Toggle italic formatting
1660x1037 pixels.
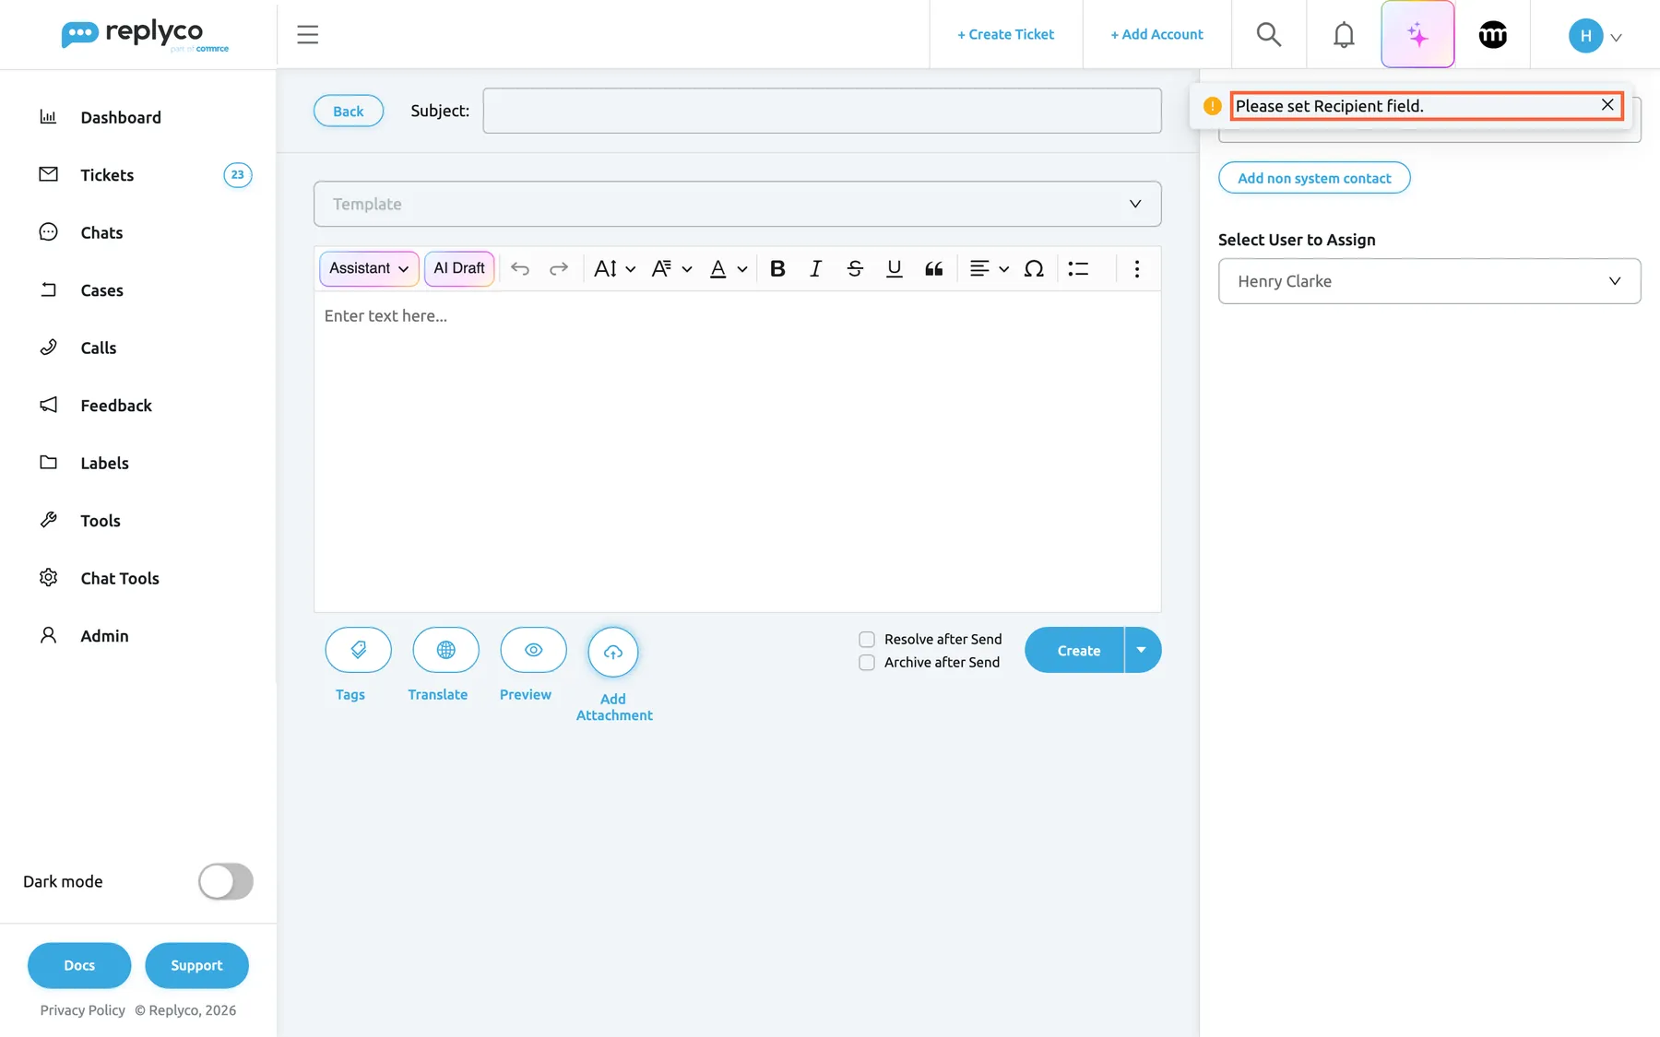click(x=815, y=268)
